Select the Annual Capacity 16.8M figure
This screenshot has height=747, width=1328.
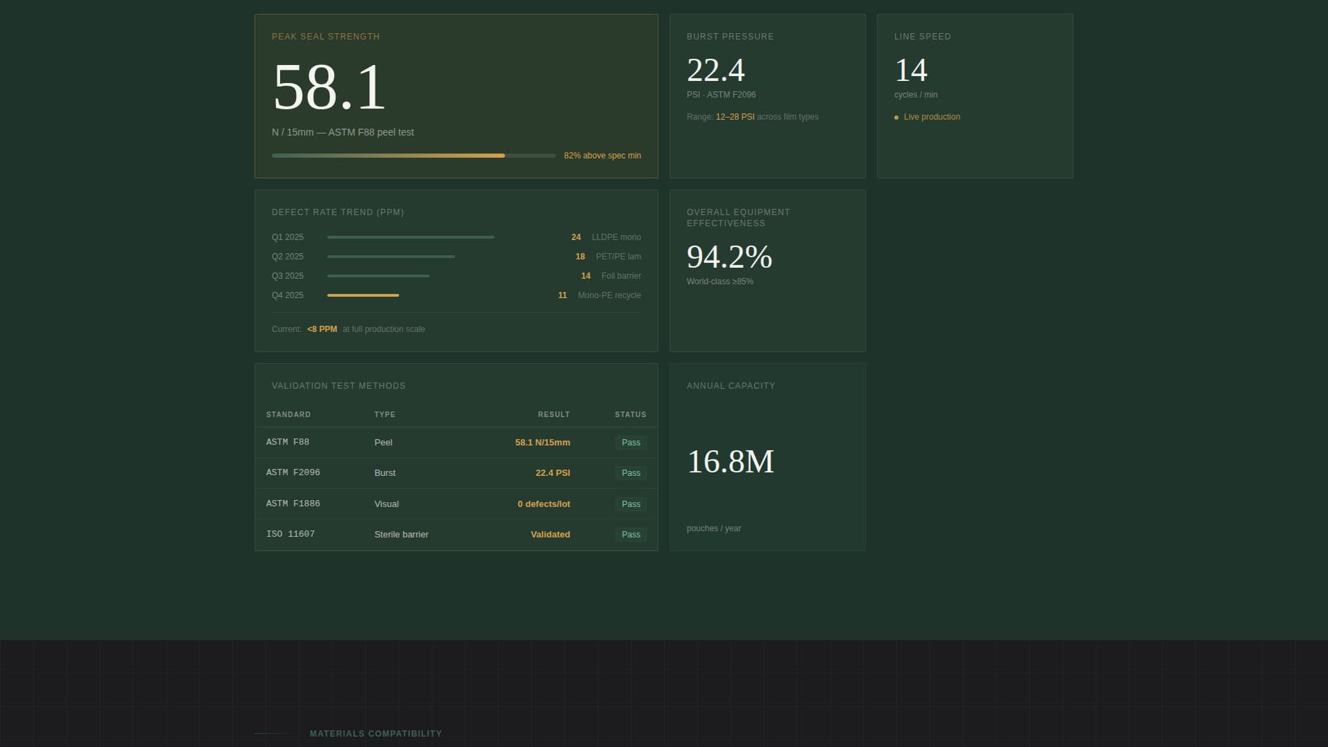[x=730, y=461]
